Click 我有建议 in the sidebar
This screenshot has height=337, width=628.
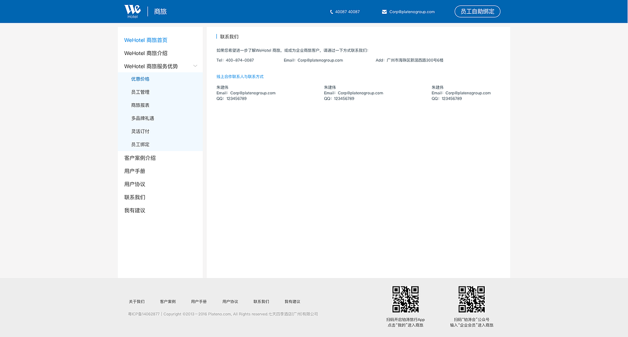click(135, 210)
